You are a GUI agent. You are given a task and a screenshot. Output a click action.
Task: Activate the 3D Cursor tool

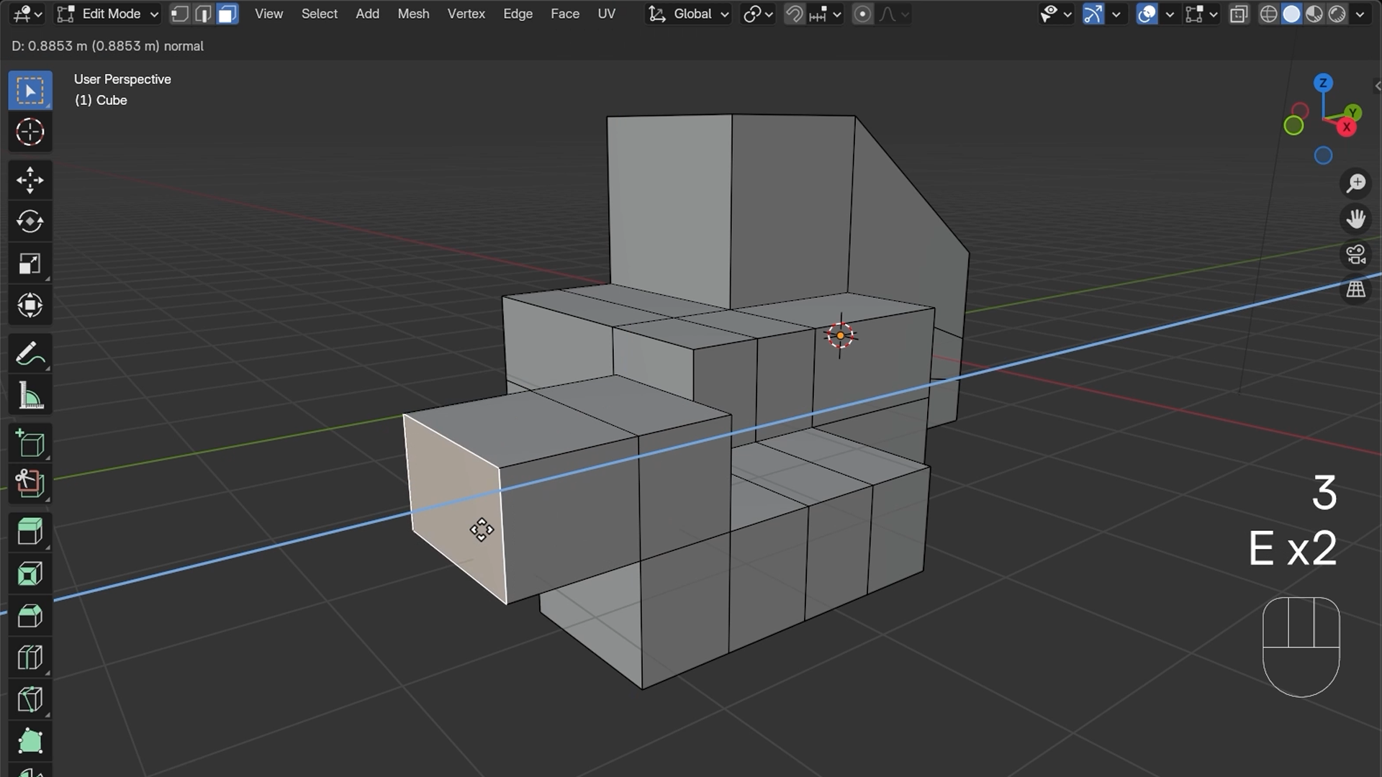click(x=30, y=132)
